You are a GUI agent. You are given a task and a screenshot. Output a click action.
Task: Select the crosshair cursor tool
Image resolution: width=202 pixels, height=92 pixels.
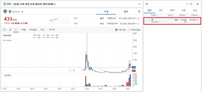[x=16, y=30]
